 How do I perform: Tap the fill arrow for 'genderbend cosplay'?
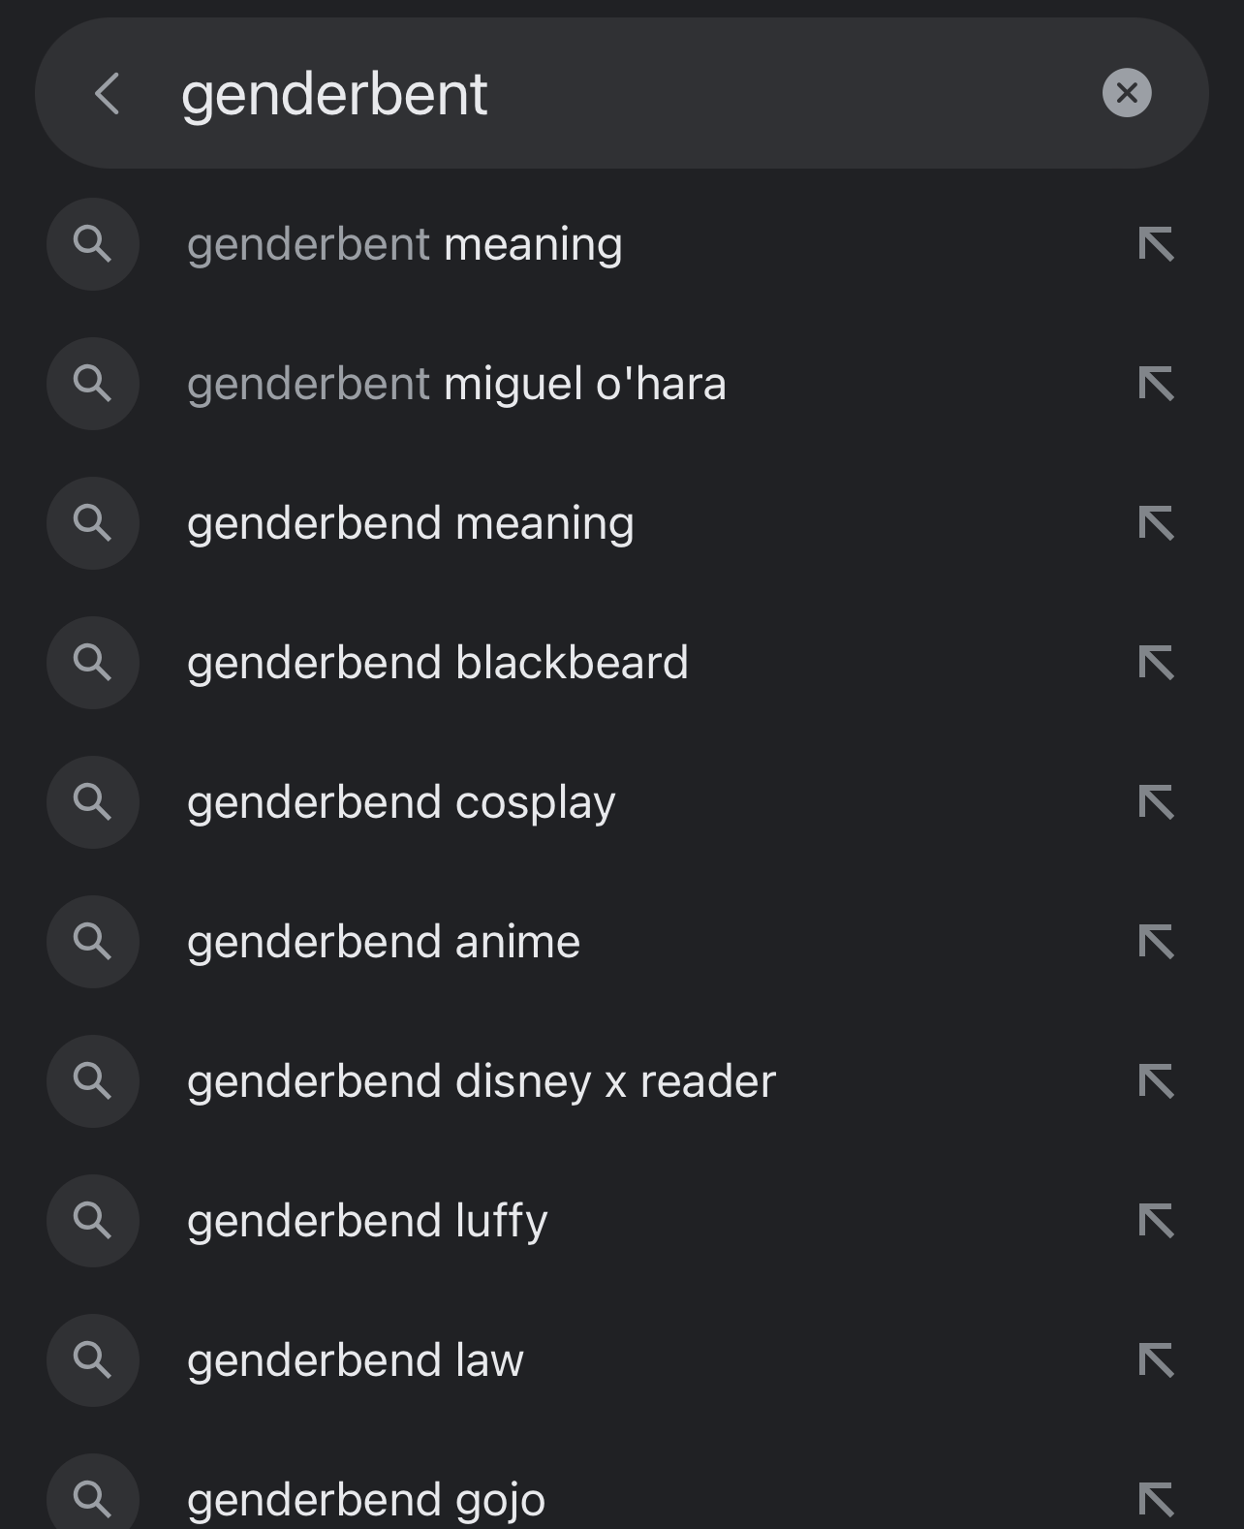1159,802
